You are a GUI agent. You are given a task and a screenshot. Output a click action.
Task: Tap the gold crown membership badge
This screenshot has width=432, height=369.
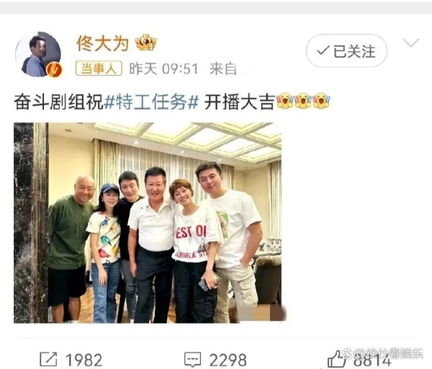click(145, 42)
